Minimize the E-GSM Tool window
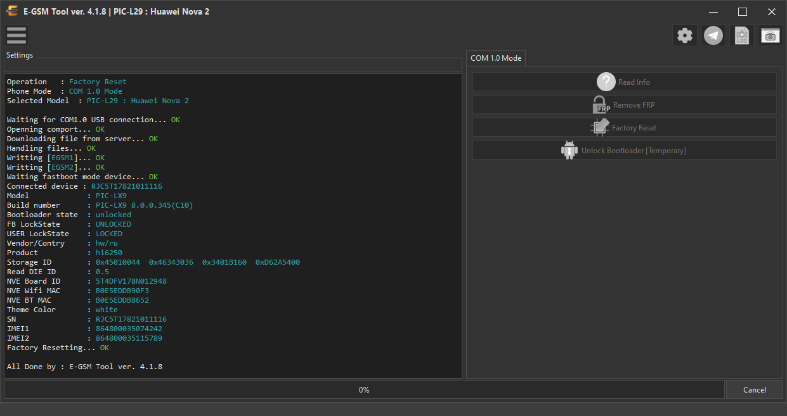Screen dimensions: 787x416 713,11
